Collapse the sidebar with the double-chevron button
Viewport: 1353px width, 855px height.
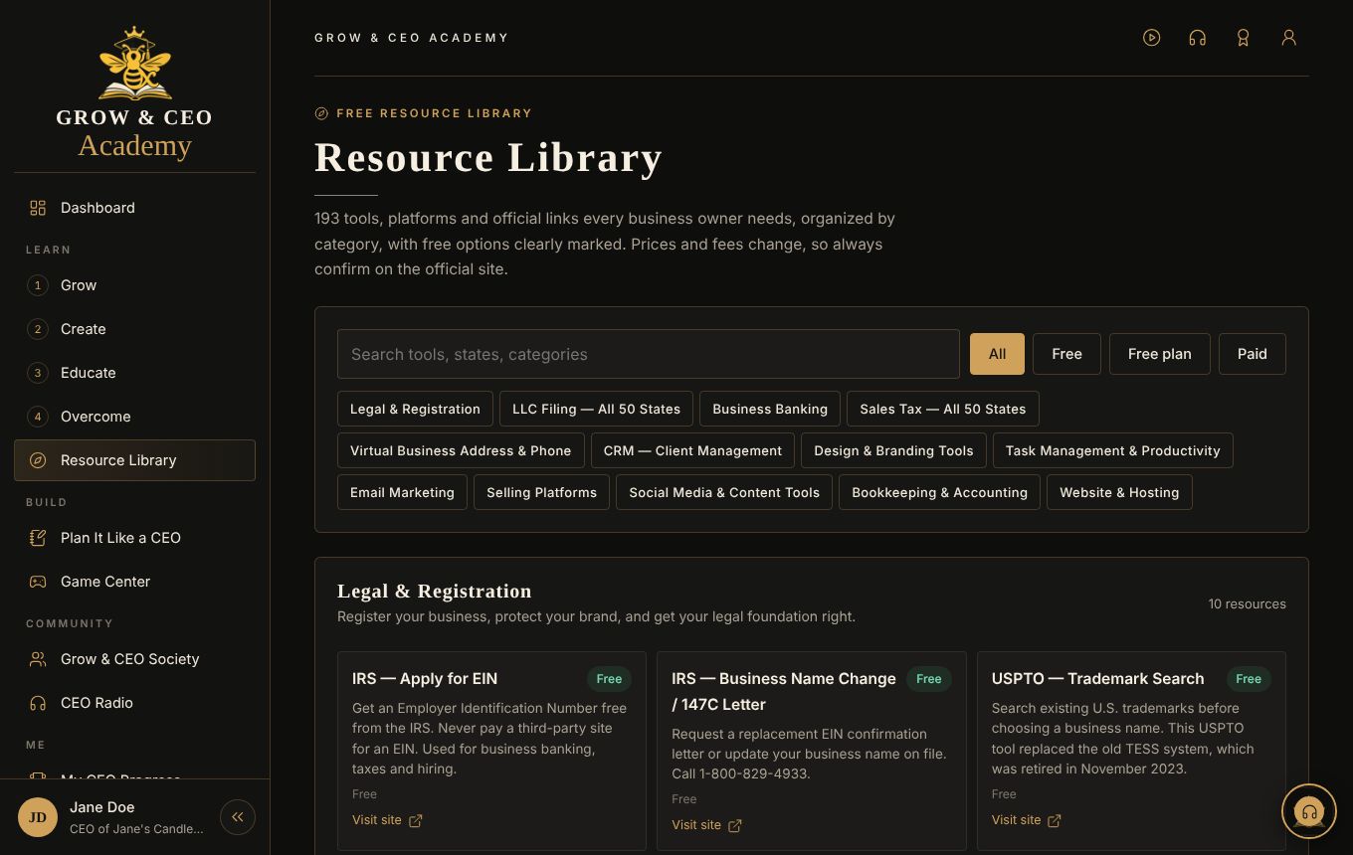tap(238, 817)
